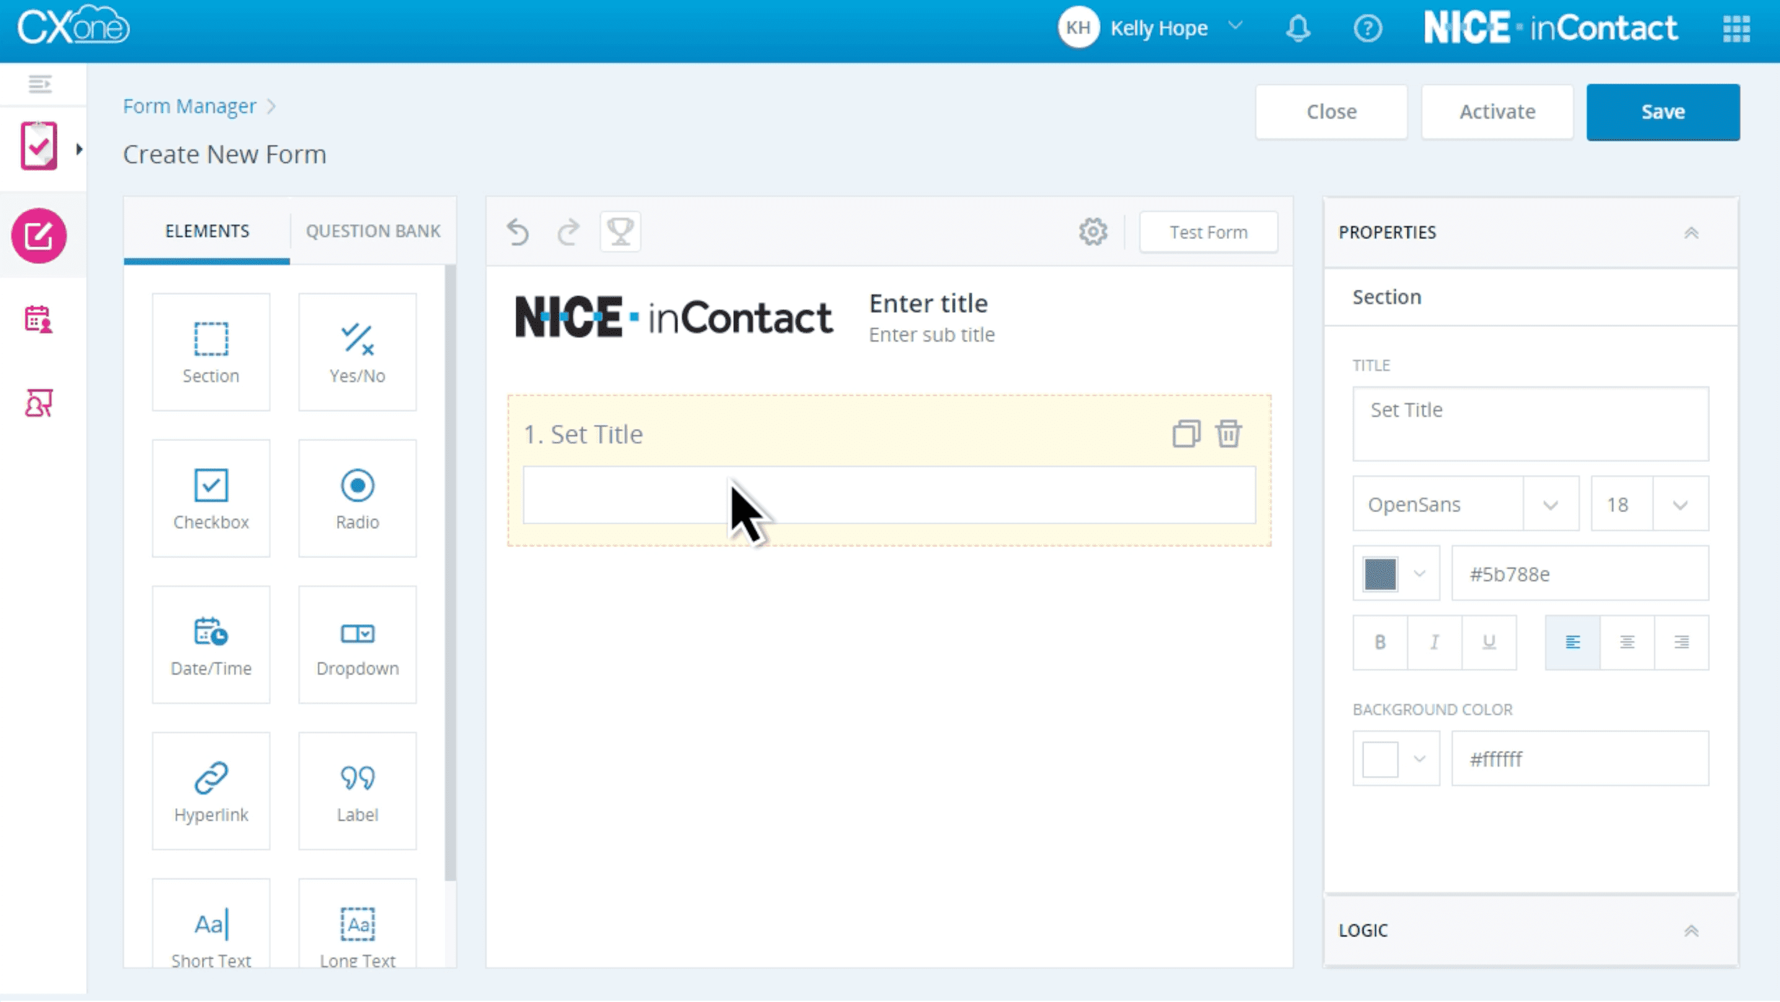
Task: Duplicate the Set Title section
Action: pyautogui.click(x=1186, y=434)
